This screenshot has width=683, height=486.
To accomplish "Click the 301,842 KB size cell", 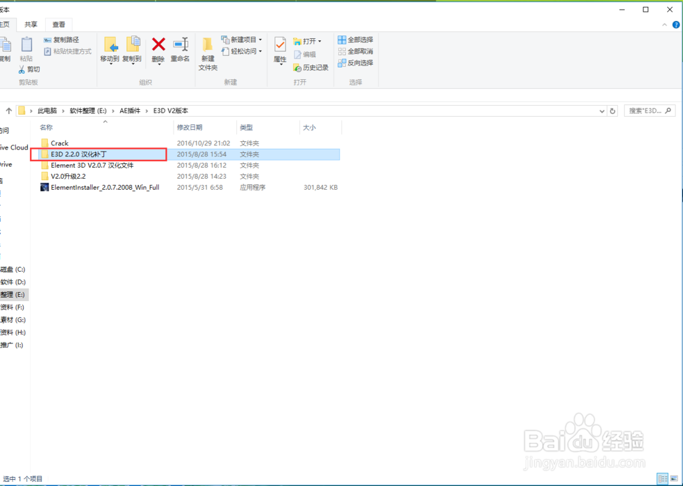I will pos(320,188).
